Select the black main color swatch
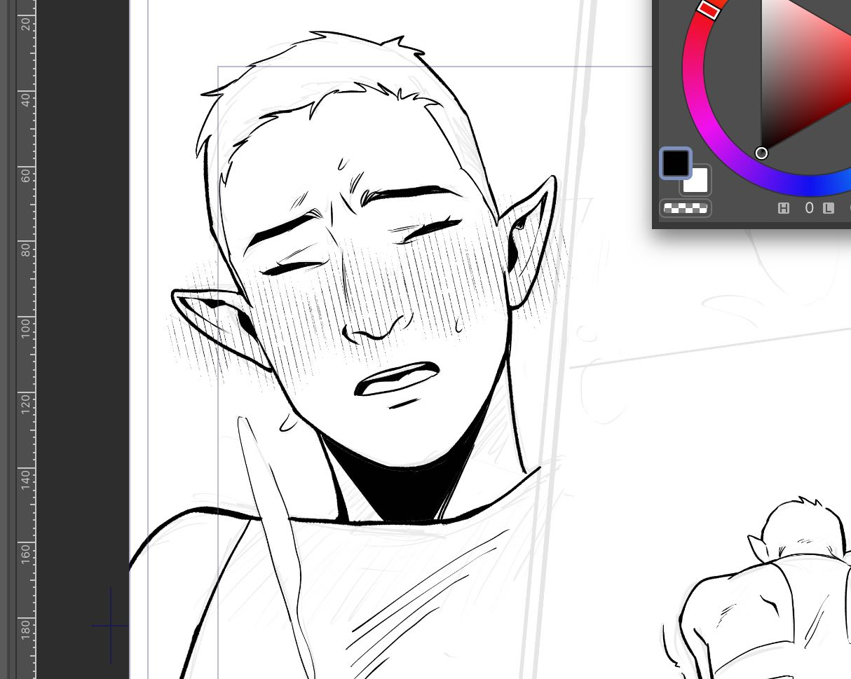This screenshot has height=679, width=851. point(676,163)
